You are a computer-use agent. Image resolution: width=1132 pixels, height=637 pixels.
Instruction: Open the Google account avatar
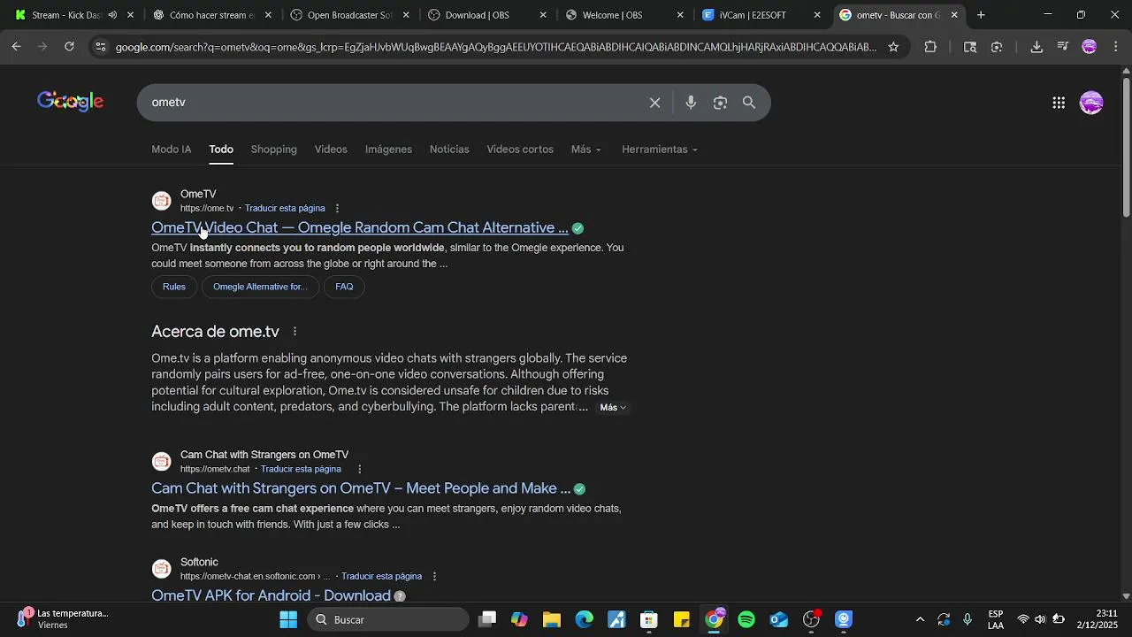(1091, 103)
